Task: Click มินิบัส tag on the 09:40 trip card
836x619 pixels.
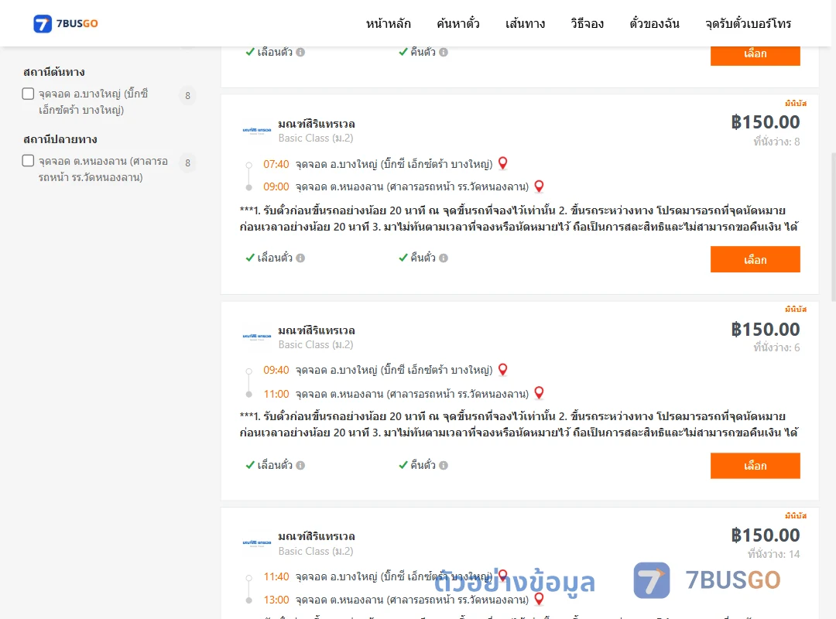Action: 796,309
